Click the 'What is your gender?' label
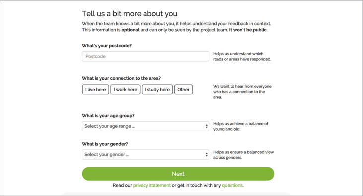This screenshot has height=196, width=363. [105, 144]
